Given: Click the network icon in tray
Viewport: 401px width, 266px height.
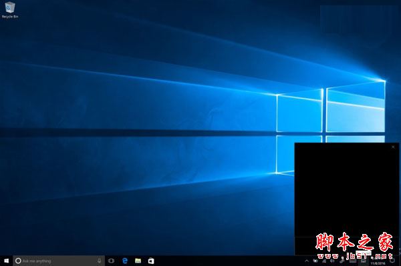Looking at the screenshot, I should (324, 261).
